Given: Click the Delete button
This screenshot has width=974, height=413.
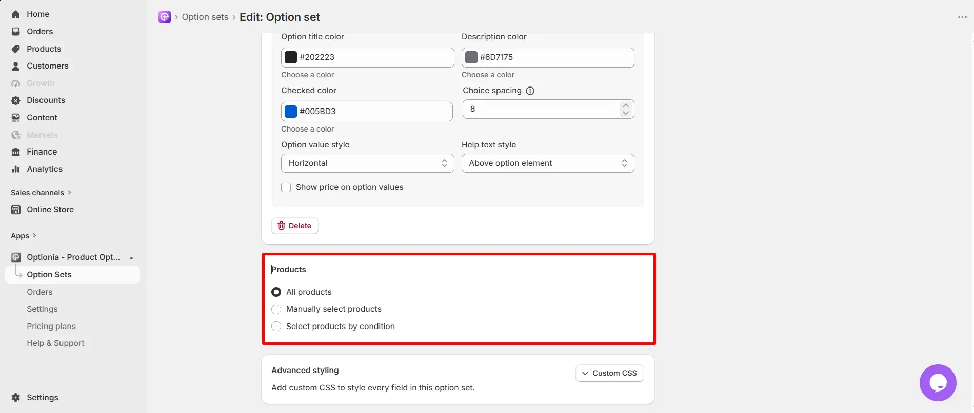Looking at the screenshot, I should [x=295, y=226].
